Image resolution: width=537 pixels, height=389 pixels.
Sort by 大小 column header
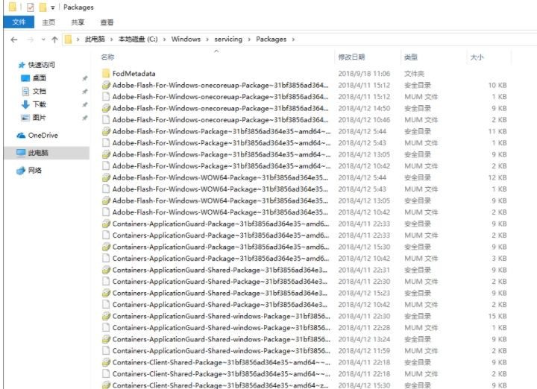click(477, 57)
